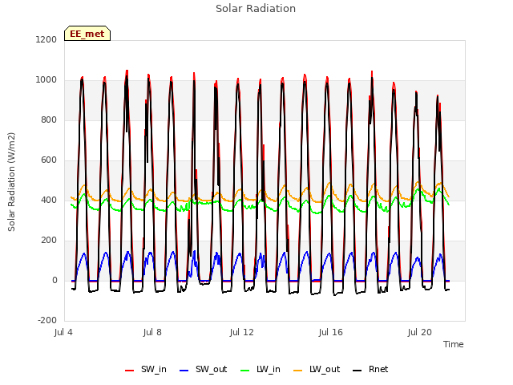Screen dimensions: 513x385
Task: Select Rnet legend entry
Action: click(x=370, y=369)
